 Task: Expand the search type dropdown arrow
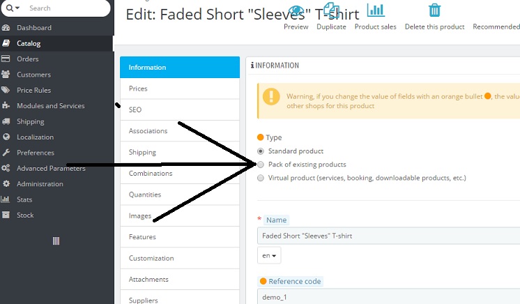tap(13, 8)
